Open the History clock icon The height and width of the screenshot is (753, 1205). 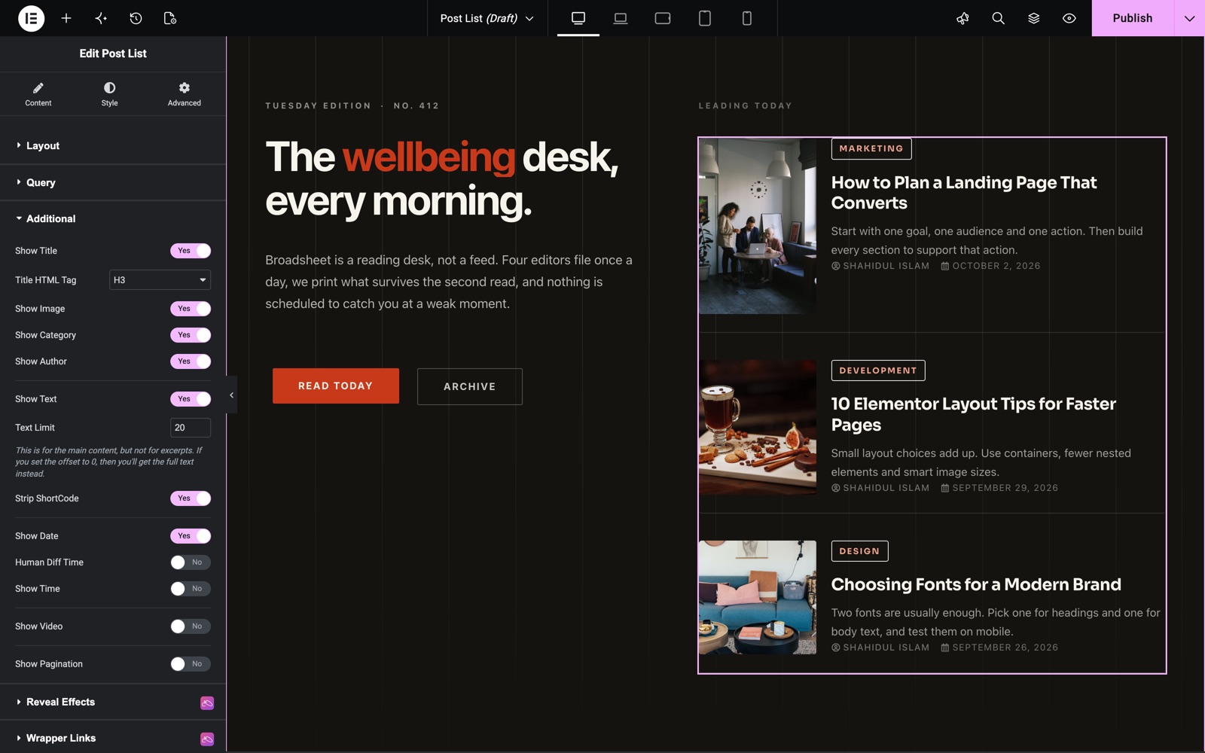(136, 18)
